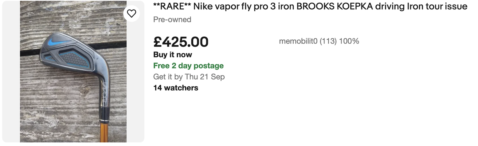Click the grey margin left of product photo
Viewport: 478px width, 146px height.
point(11,72)
